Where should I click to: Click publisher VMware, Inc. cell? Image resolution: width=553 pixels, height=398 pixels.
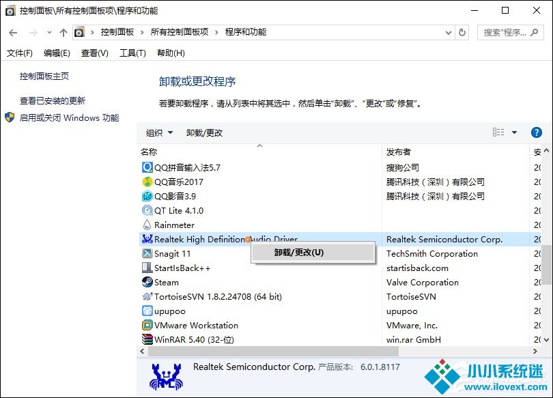(x=412, y=326)
